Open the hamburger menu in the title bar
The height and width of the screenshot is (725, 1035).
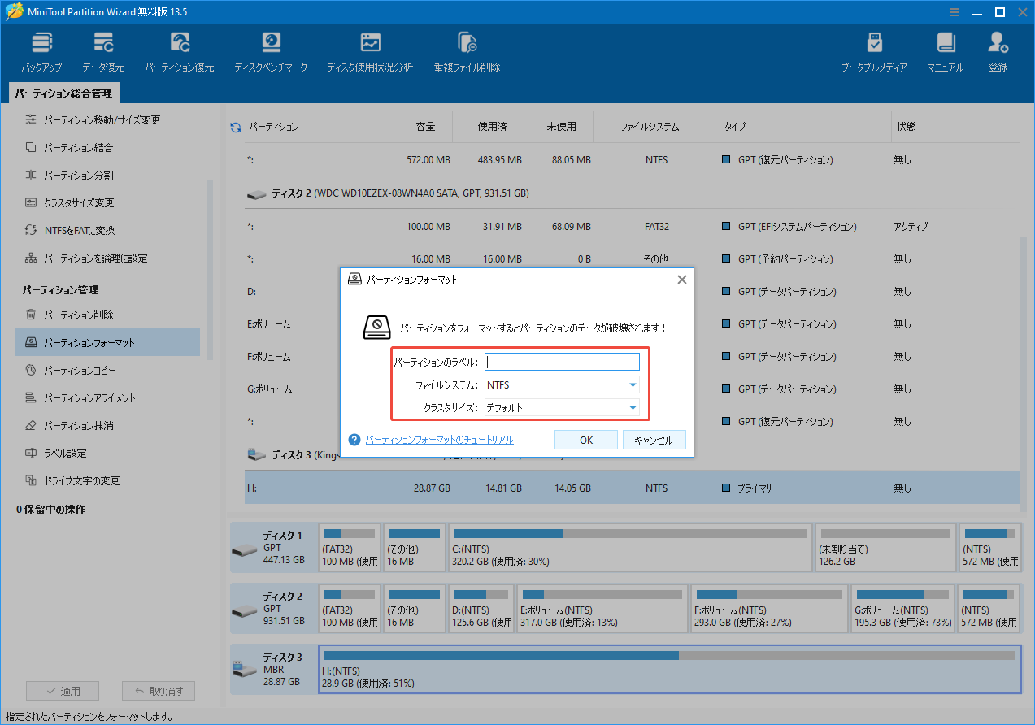pyautogui.click(x=954, y=11)
